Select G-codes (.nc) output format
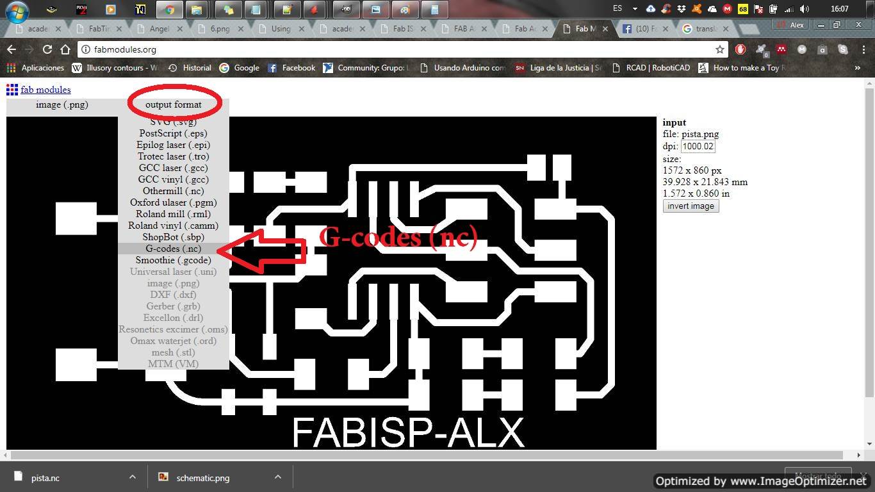The height and width of the screenshot is (492, 875). [173, 249]
